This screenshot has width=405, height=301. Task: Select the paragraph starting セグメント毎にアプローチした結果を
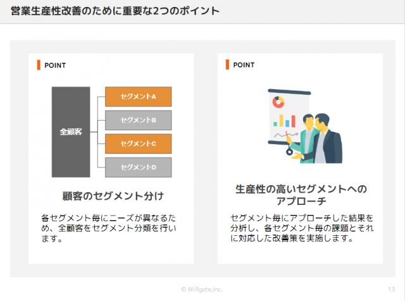pyautogui.click(x=302, y=228)
